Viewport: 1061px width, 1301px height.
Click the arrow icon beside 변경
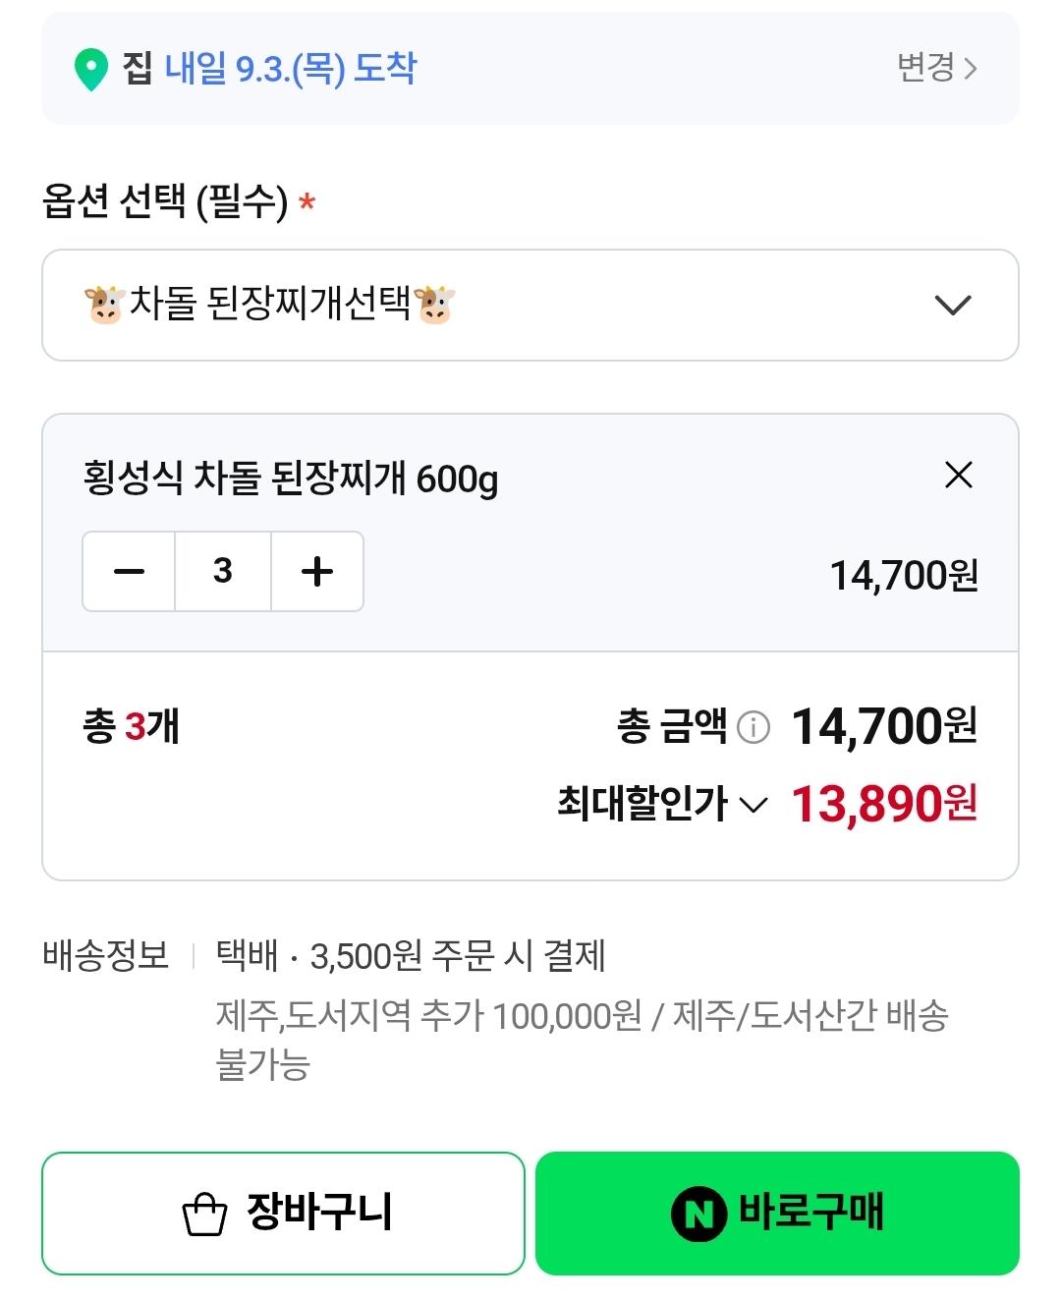click(970, 68)
